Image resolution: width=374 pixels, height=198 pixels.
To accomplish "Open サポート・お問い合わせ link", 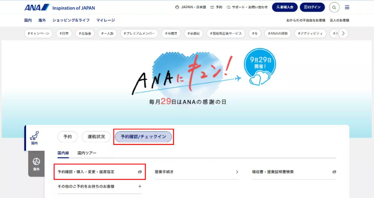I will (x=247, y=7).
